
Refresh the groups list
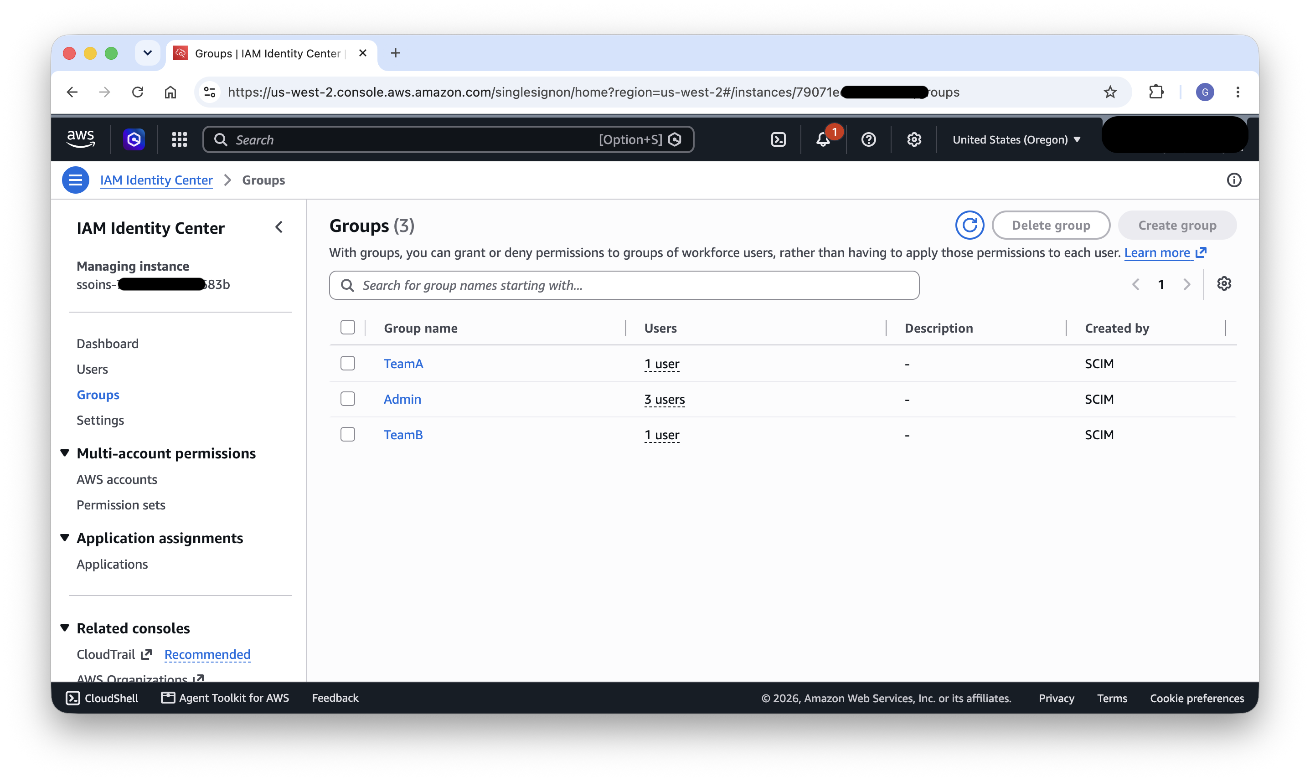(970, 225)
